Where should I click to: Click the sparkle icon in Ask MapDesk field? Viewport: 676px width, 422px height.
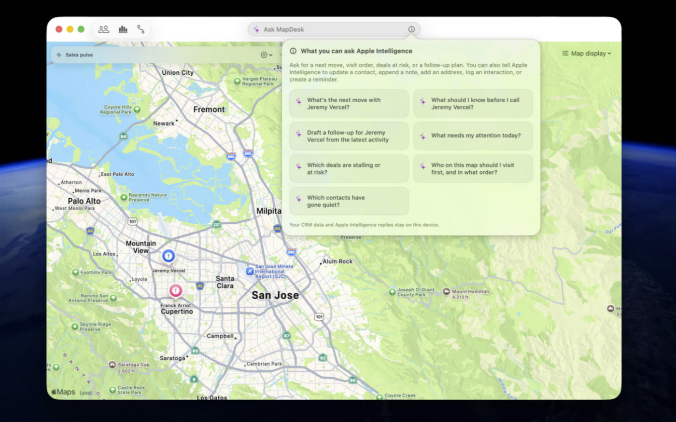pos(256,29)
